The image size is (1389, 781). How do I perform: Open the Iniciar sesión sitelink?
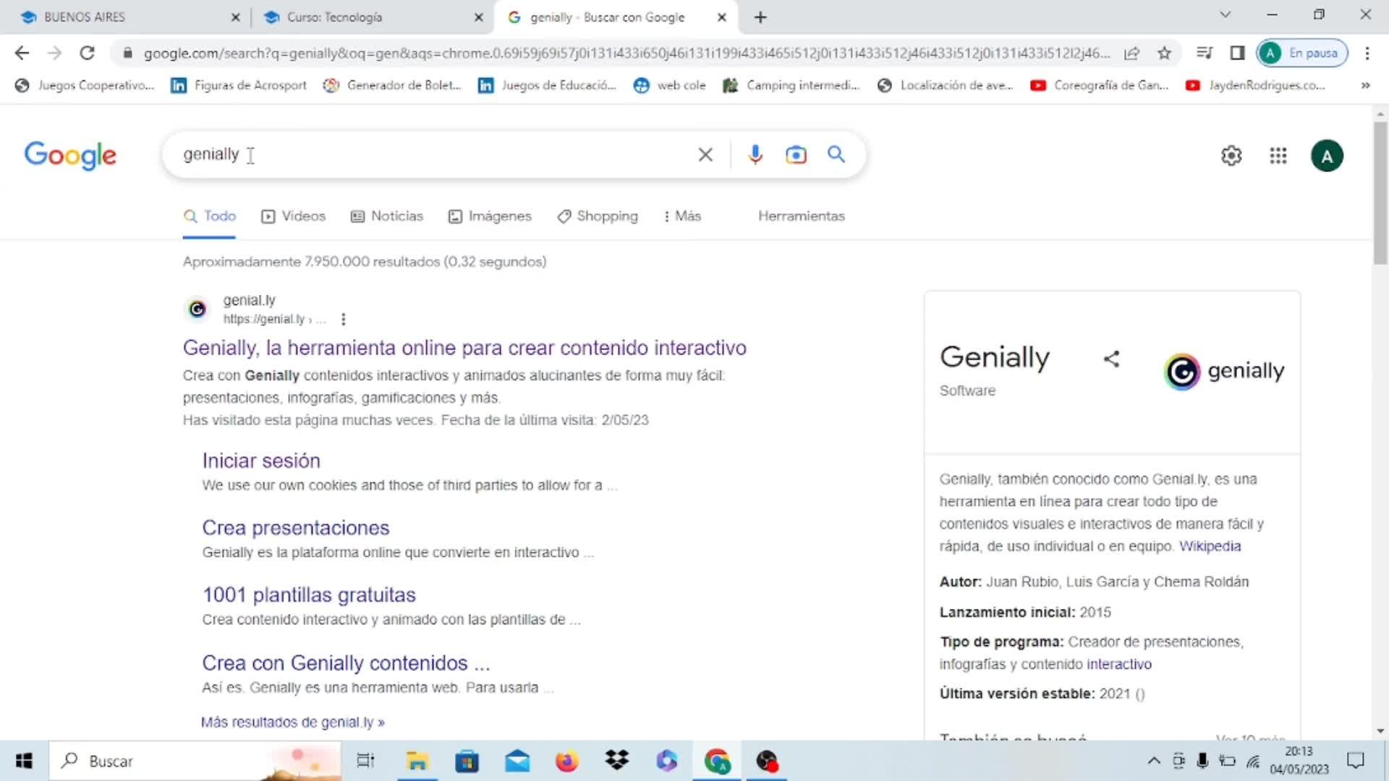pyautogui.click(x=261, y=461)
